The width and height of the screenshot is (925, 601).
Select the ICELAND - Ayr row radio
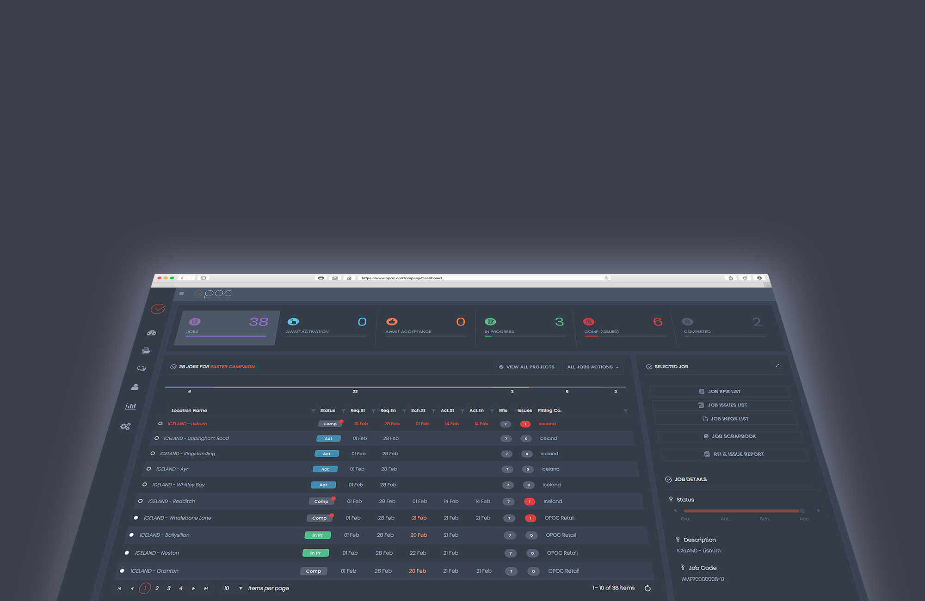148,469
